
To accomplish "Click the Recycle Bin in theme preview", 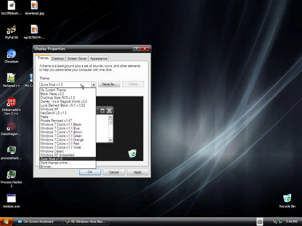I will pos(132,153).
